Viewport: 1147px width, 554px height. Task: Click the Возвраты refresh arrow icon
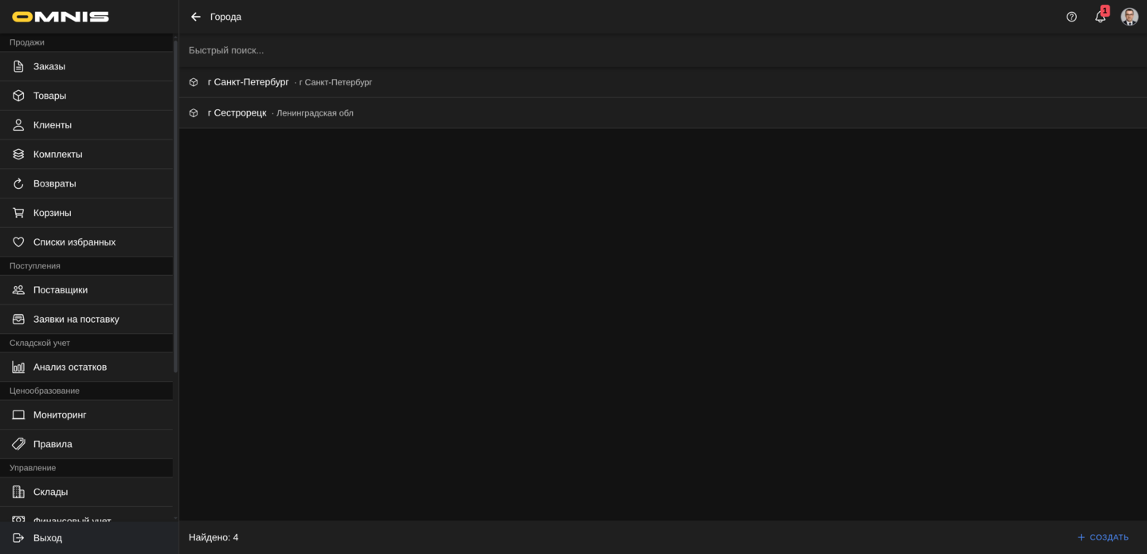tap(18, 183)
